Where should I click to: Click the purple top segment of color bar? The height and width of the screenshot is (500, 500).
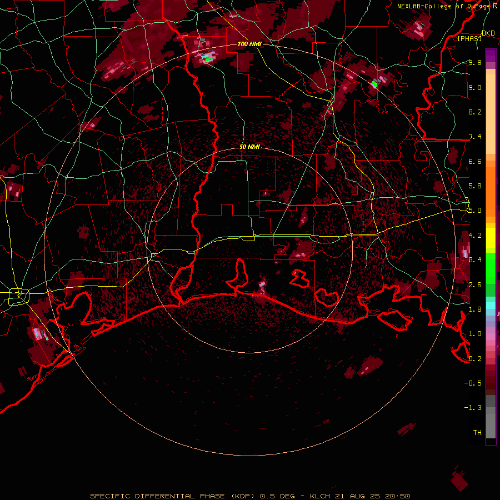coord(491,56)
